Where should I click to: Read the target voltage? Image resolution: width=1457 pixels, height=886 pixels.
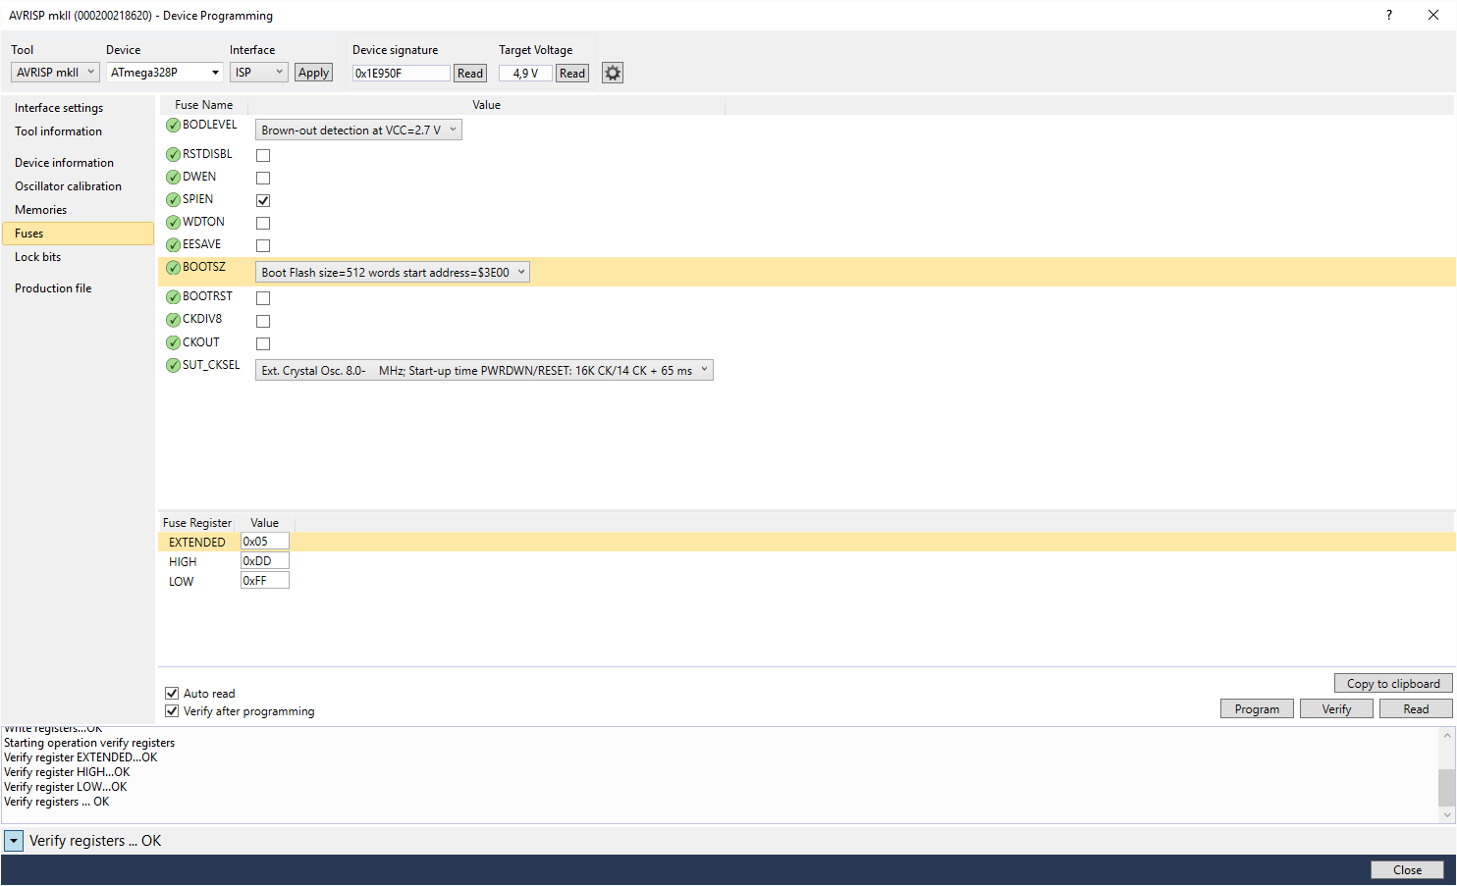click(x=572, y=74)
